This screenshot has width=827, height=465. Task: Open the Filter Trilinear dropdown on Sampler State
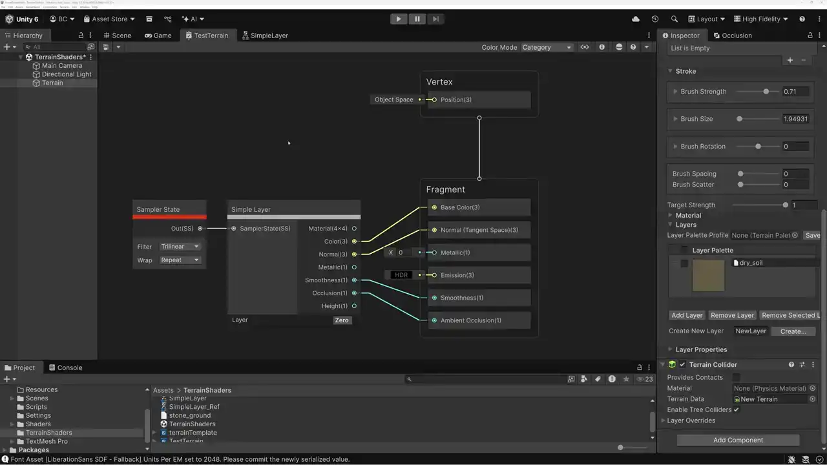[x=180, y=246]
